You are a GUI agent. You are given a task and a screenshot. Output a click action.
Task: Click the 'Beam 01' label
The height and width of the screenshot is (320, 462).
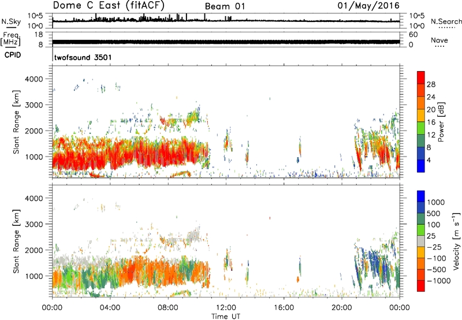(225, 6)
